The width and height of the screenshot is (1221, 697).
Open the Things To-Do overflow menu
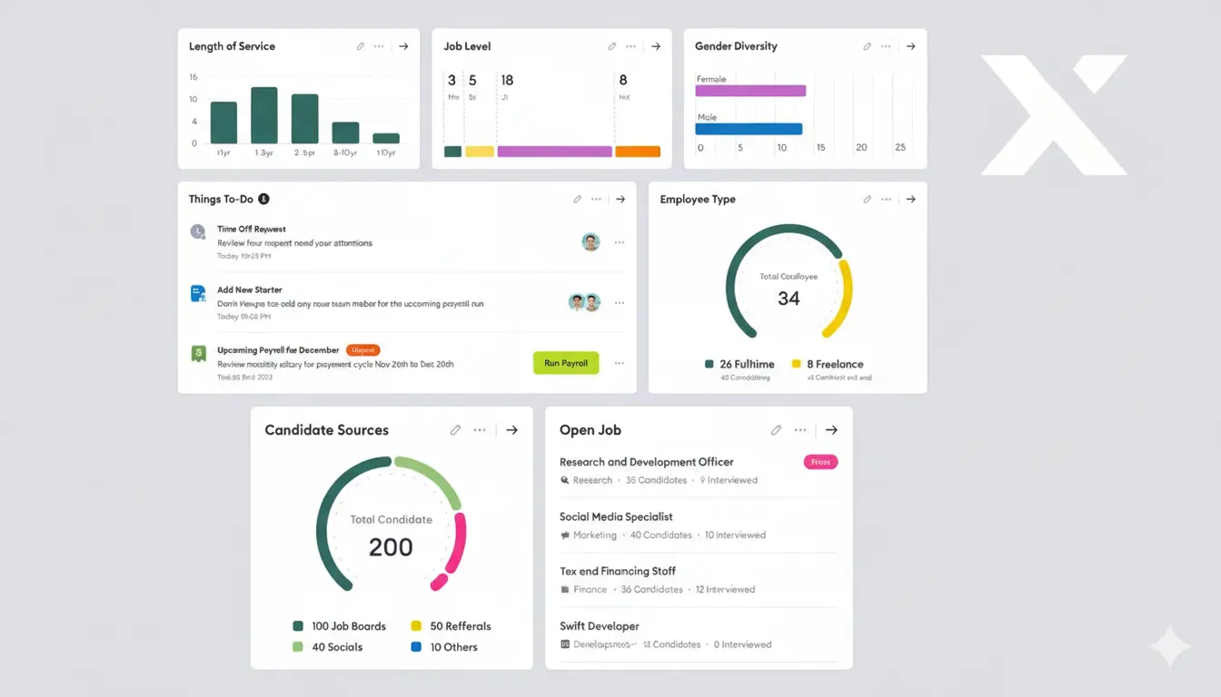click(x=596, y=198)
